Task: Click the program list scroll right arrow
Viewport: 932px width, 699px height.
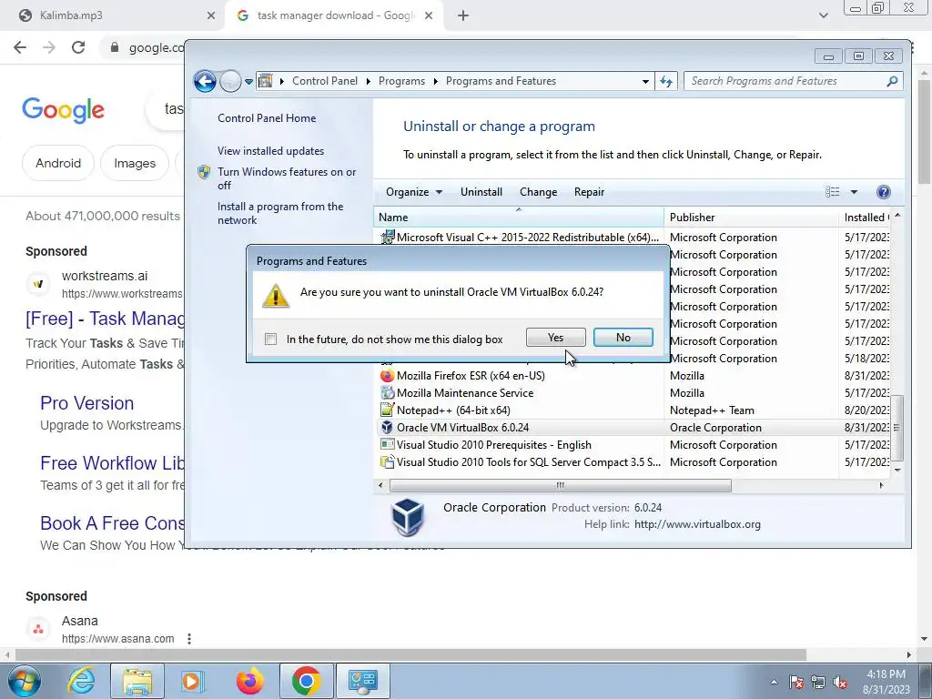Action: coord(881,486)
